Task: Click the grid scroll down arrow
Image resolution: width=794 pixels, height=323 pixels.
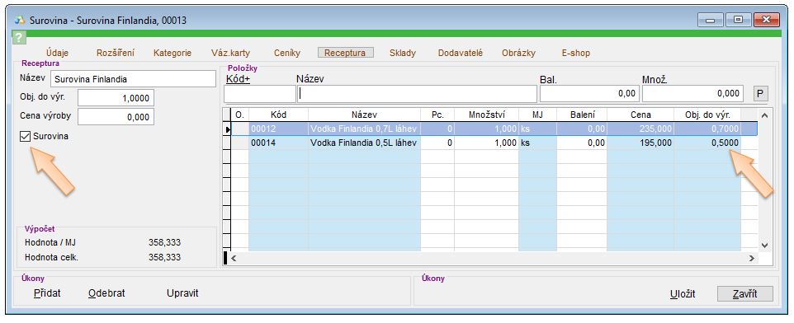Action: coord(764,246)
